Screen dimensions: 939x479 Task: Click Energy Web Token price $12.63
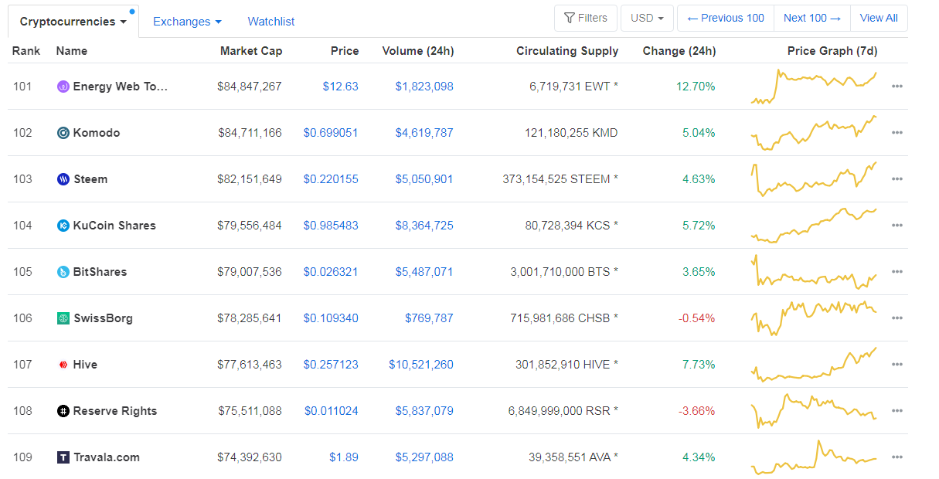click(x=341, y=87)
